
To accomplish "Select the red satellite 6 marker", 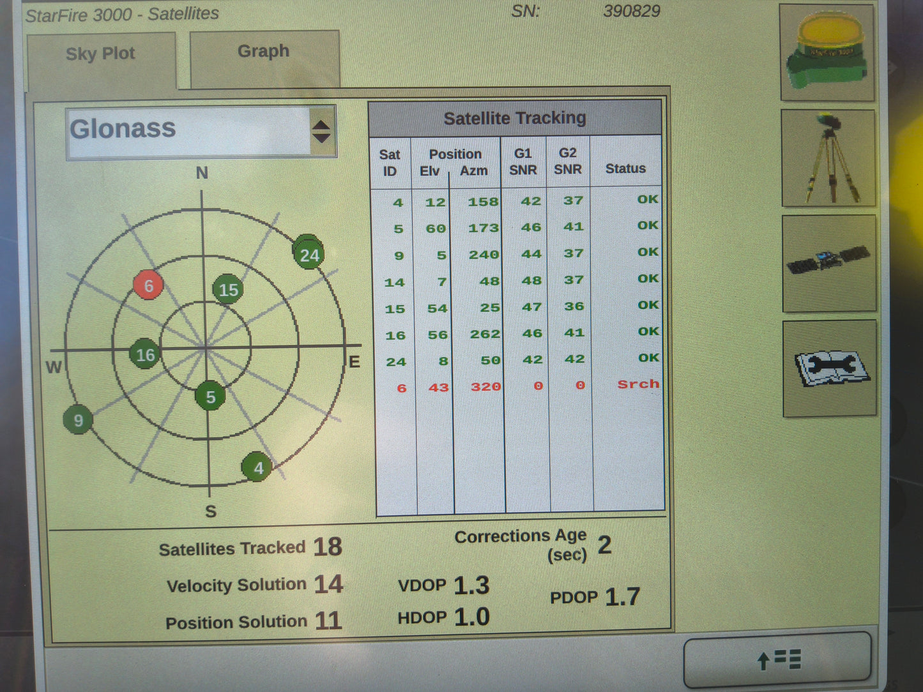I will point(149,285).
